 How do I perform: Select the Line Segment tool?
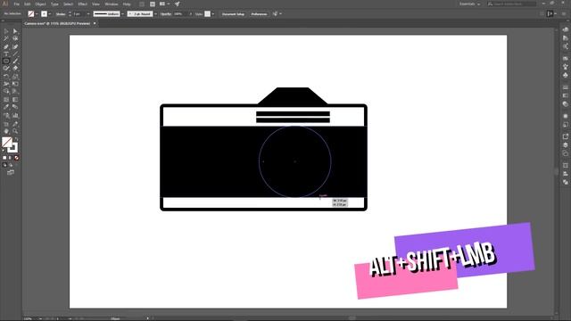pos(15,53)
